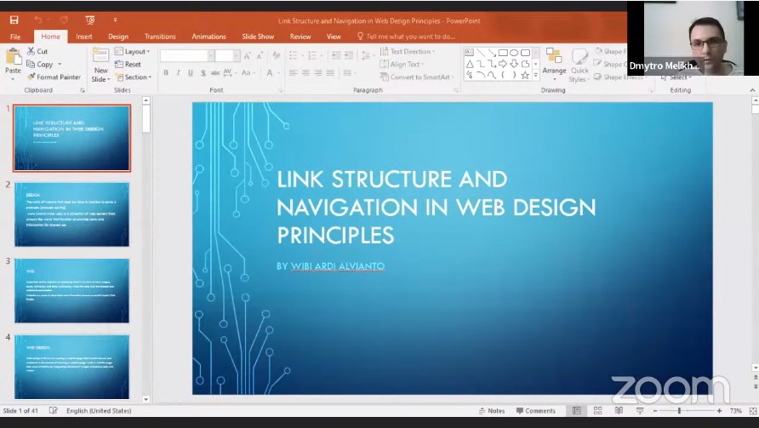This screenshot has width=759, height=428.
Task: Click Increase List Level icon
Action: pyautogui.click(x=349, y=55)
